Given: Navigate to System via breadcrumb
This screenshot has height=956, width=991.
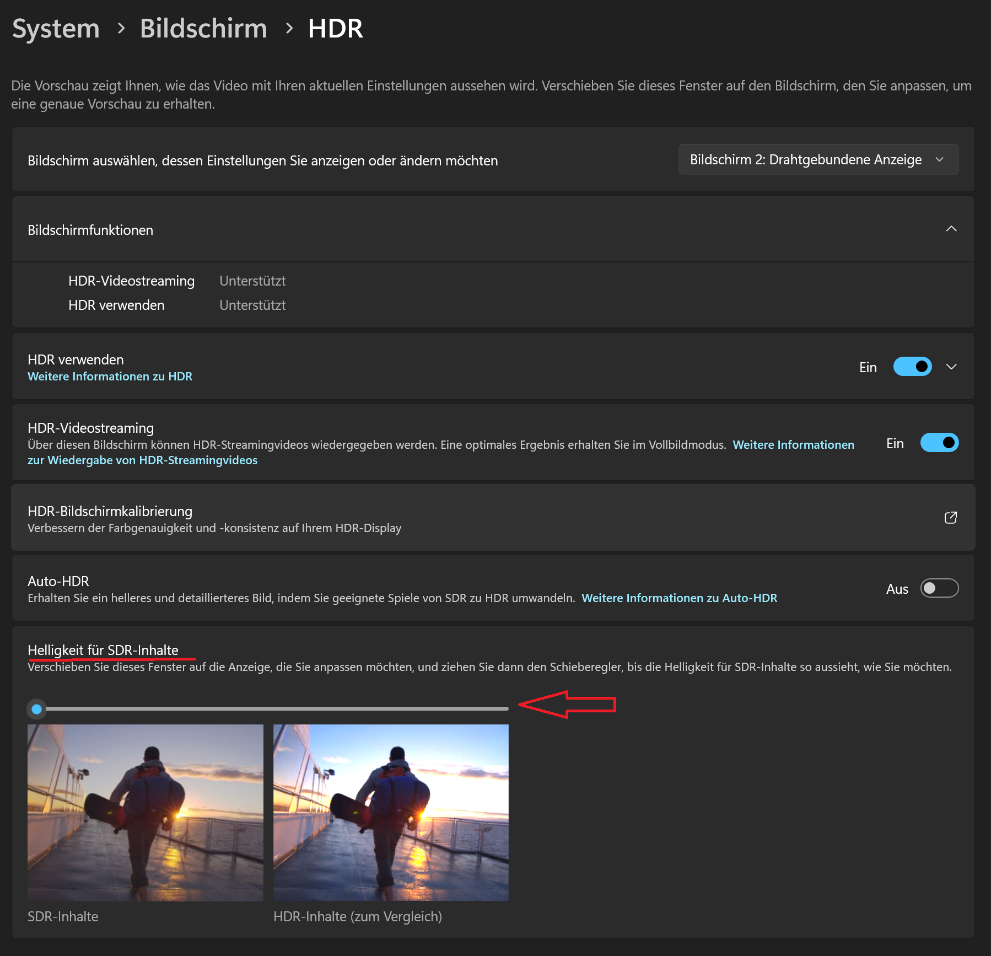Looking at the screenshot, I should click(x=56, y=28).
